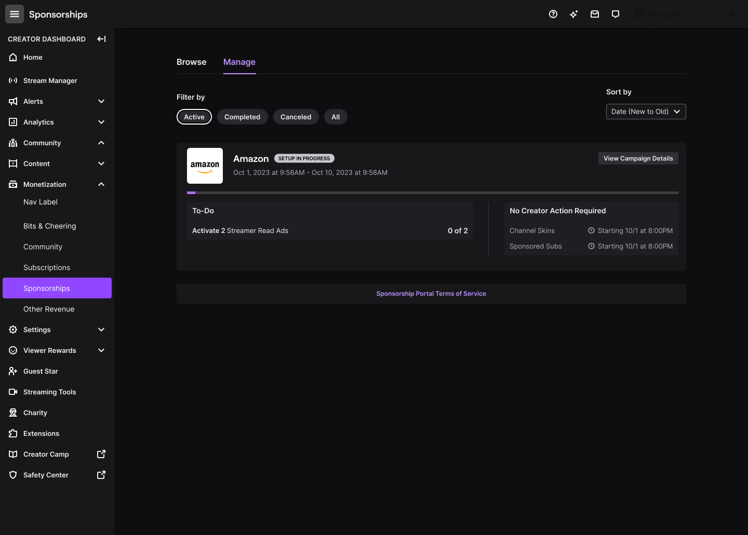Screen dimensions: 748x535
Task: Open the Charity section icon
Action: click(13, 413)
